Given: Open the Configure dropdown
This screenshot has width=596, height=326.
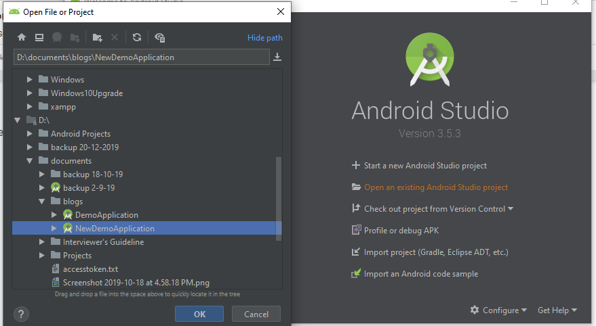Looking at the screenshot, I should point(498,310).
